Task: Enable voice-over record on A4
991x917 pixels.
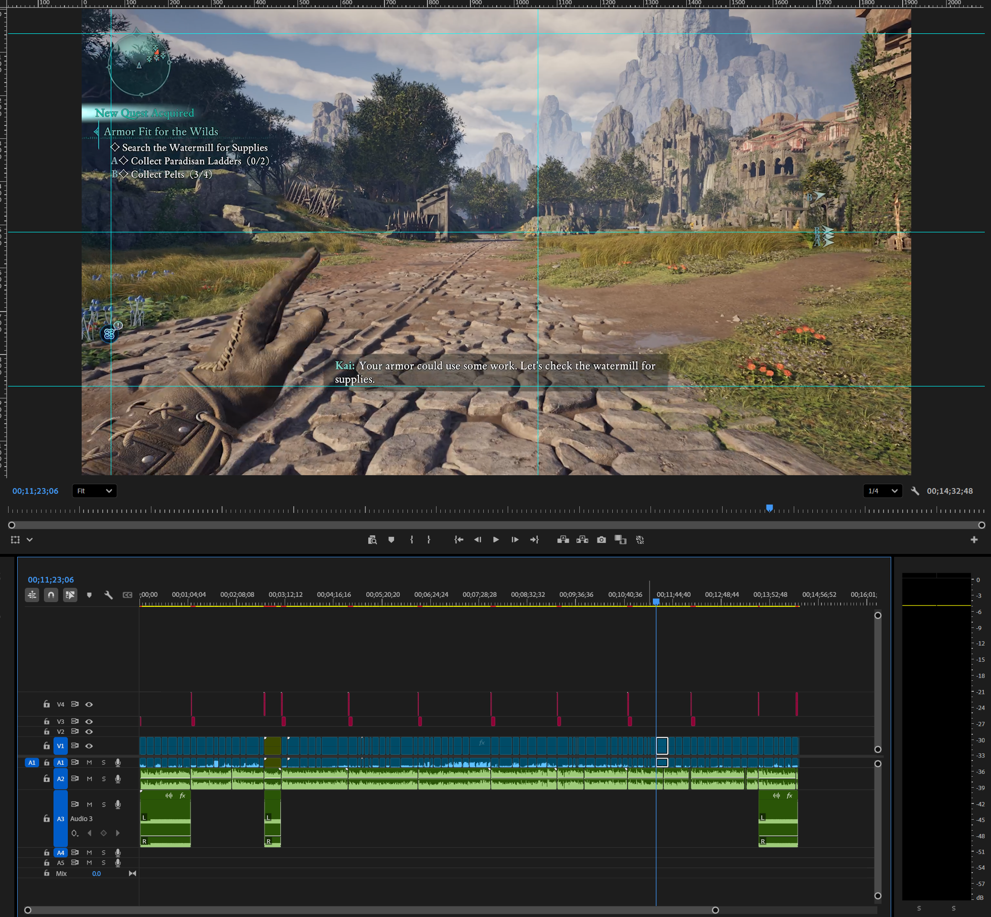Action: click(x=118, y=853)
